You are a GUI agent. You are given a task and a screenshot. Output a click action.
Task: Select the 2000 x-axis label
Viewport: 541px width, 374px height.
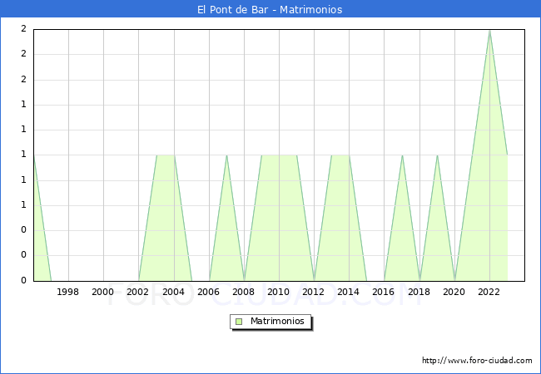point(103,292)
